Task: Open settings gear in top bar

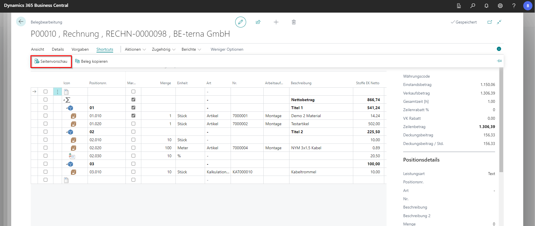Action: [500, 6]
